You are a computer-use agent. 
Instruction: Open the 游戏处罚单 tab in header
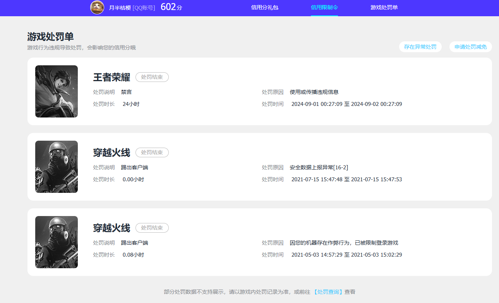(384, 7)
